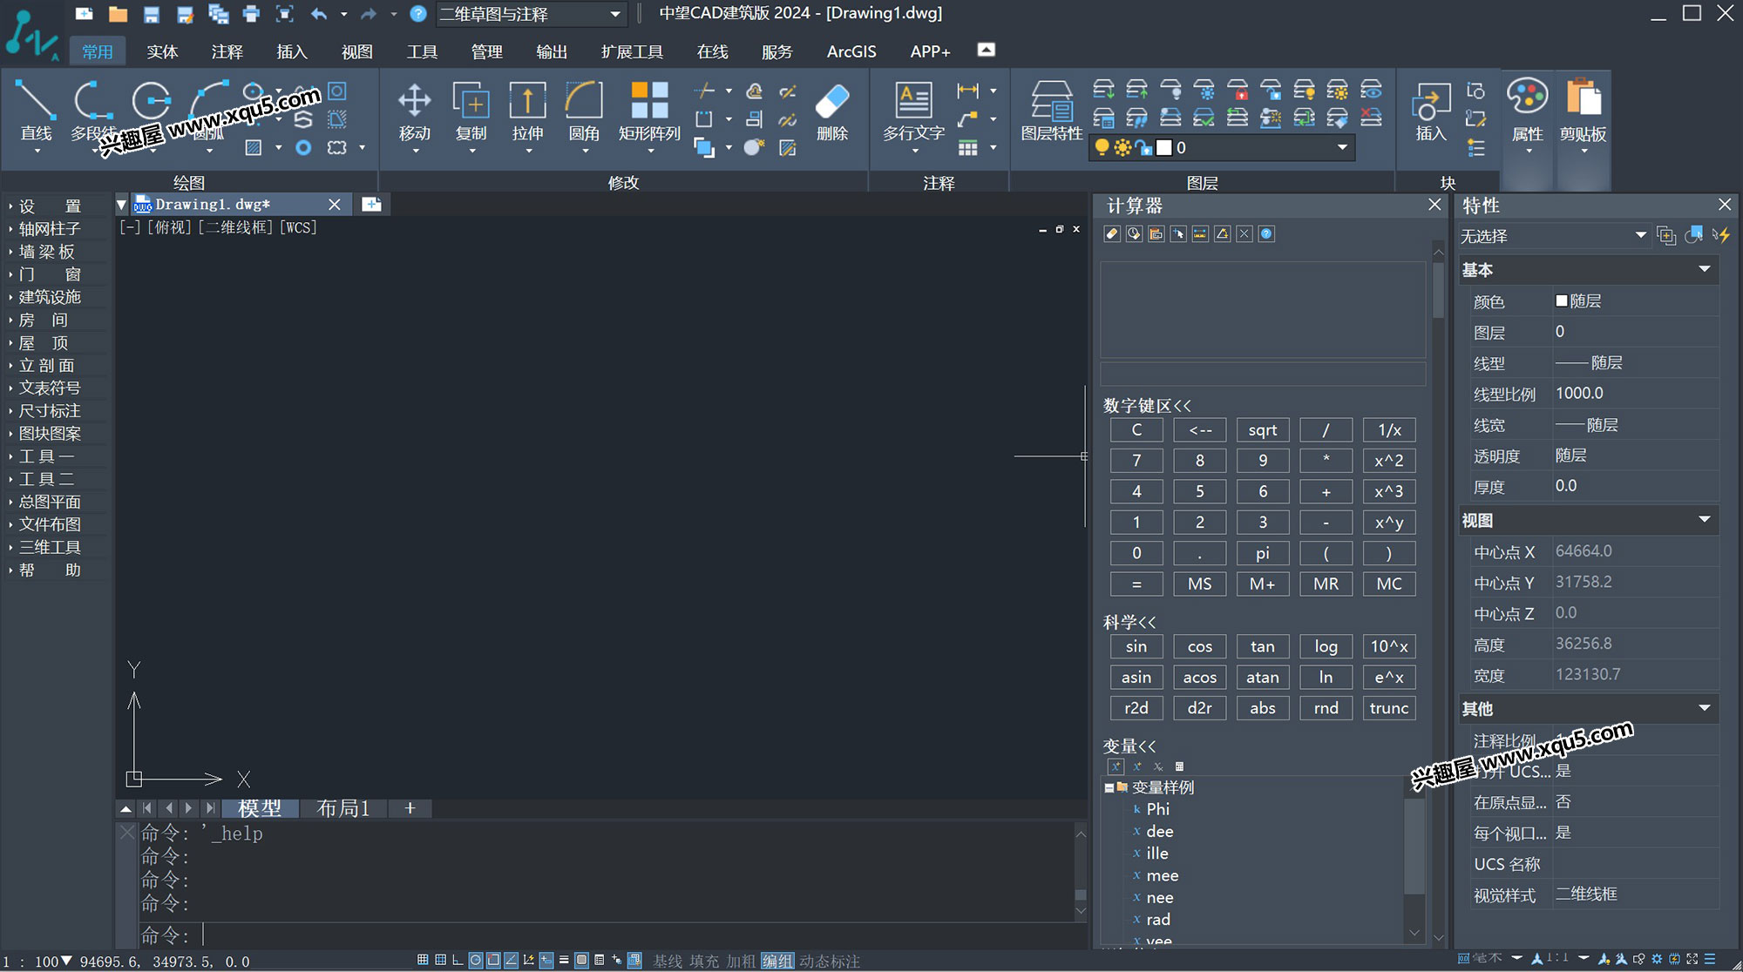Click the Save icon in quick access toolbar
Screen dimensions: 1743x972
coord(152,14)
